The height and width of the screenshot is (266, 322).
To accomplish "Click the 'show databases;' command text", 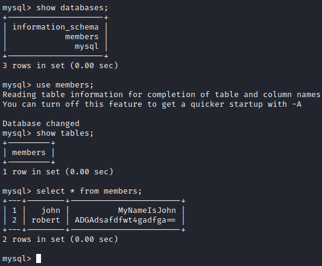I will pyautogui.click(x=72, y=8).
